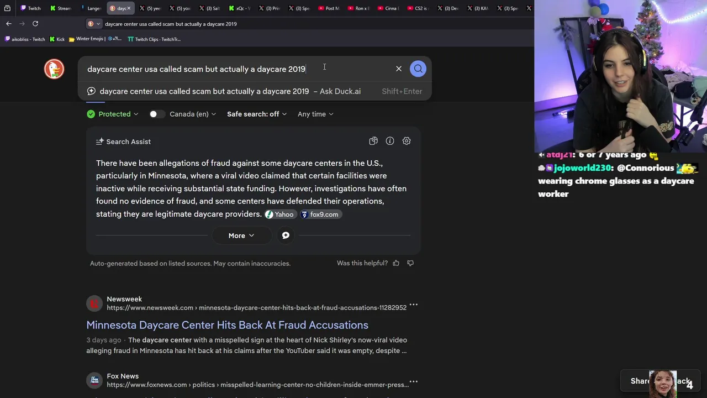
Task: Click the Newsweek site favicon
Action: [x=94, y=303]
